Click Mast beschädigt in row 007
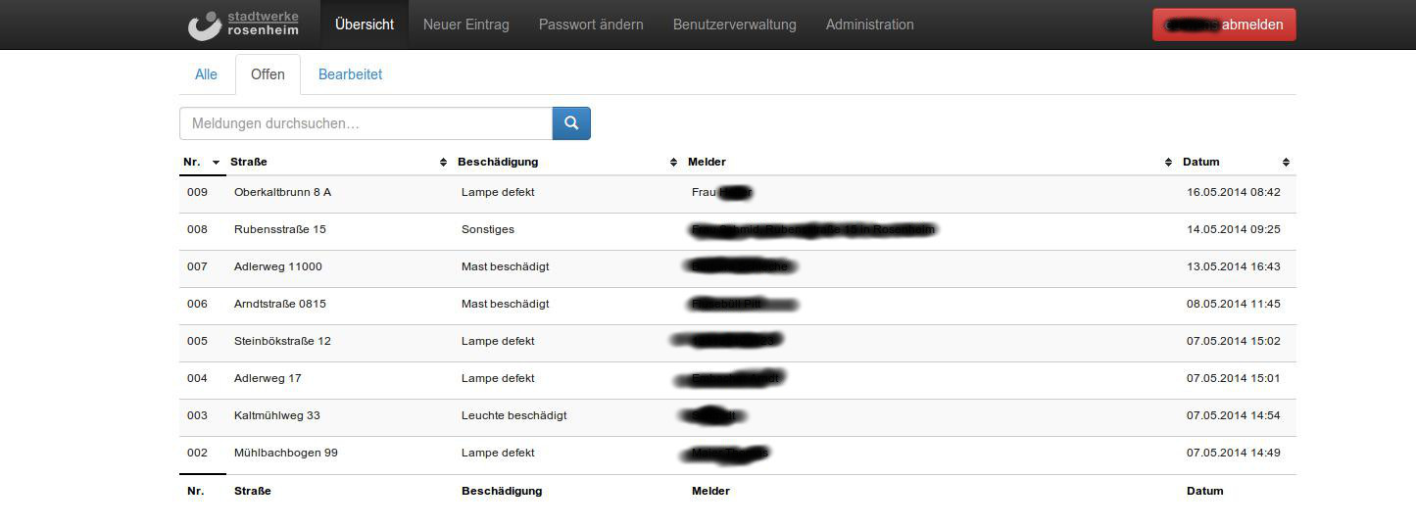This screenshot has height=527, width=1416. coord(506,266)
